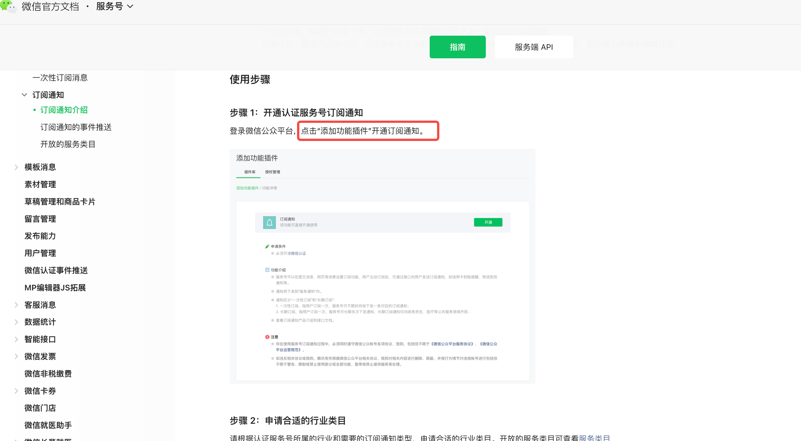801x441 pixels.
Task: Select 一次性订阅消息 sidebar item
Action: pos(60,78)
